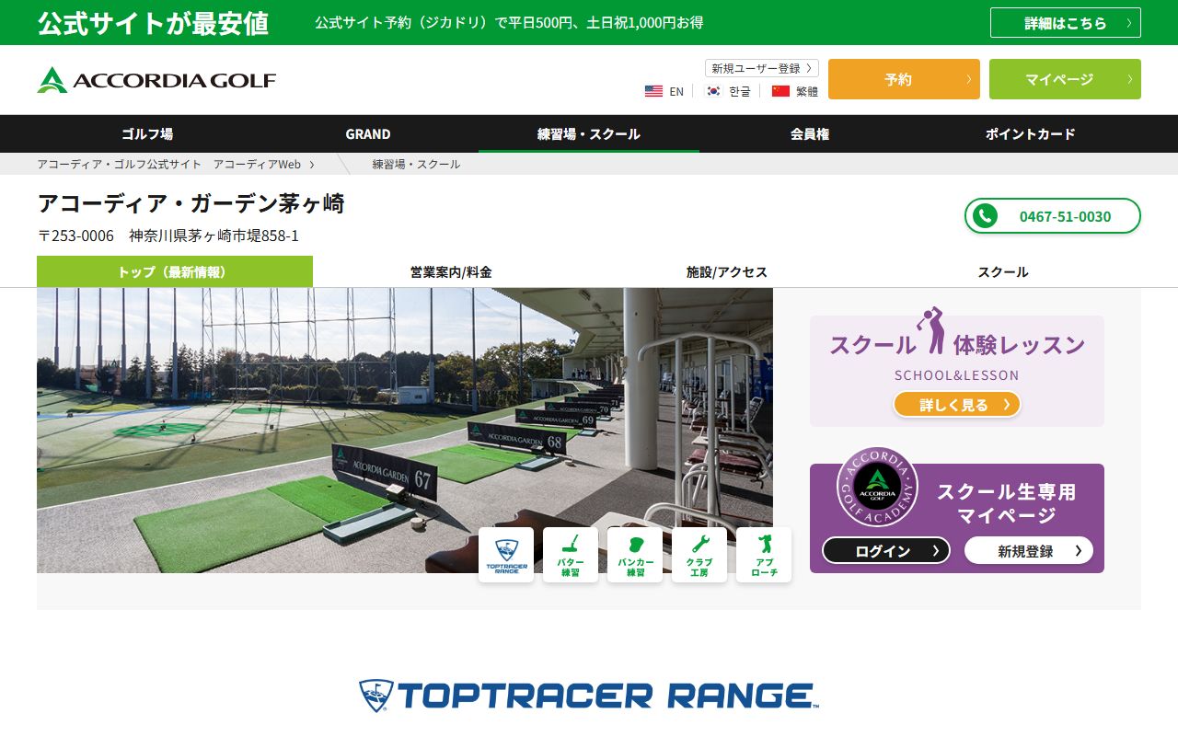The width and height of the screenshot is (1178, 736).
Task: Select the スクール tab
Action: [1003, 271]
